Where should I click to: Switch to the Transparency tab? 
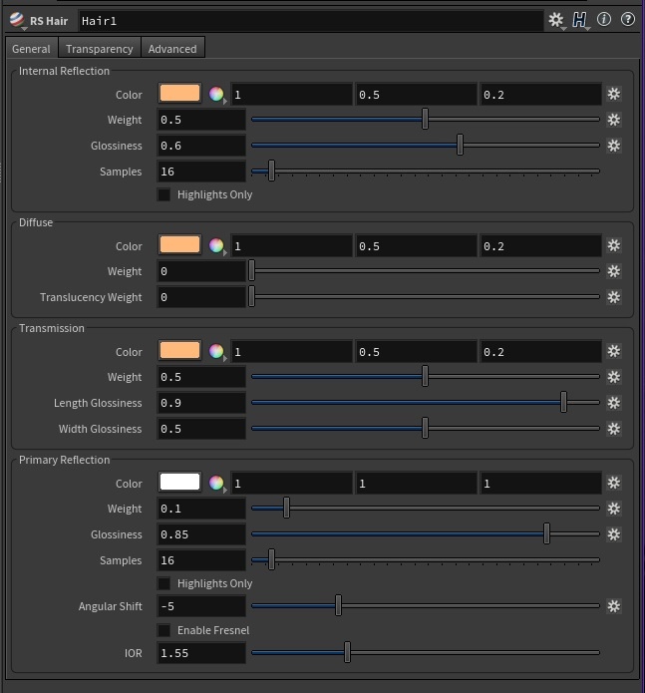click(100, 49)
